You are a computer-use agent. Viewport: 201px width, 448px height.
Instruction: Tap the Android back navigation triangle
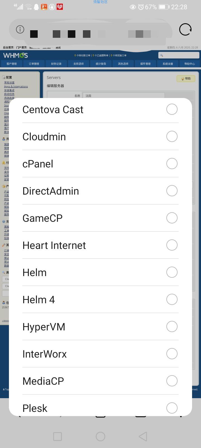point(143,436)
